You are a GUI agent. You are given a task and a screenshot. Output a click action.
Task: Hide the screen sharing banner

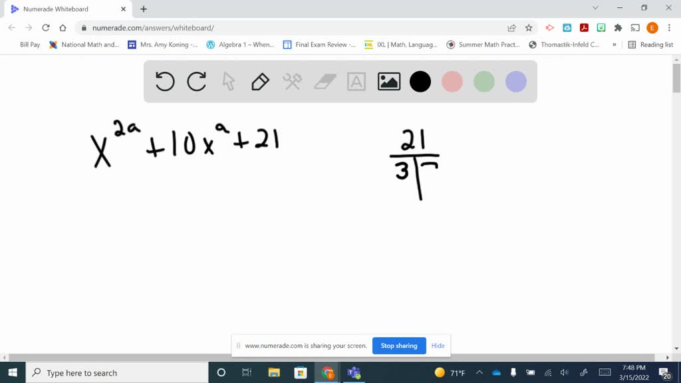pyautogui.click(x=438, y=346)
